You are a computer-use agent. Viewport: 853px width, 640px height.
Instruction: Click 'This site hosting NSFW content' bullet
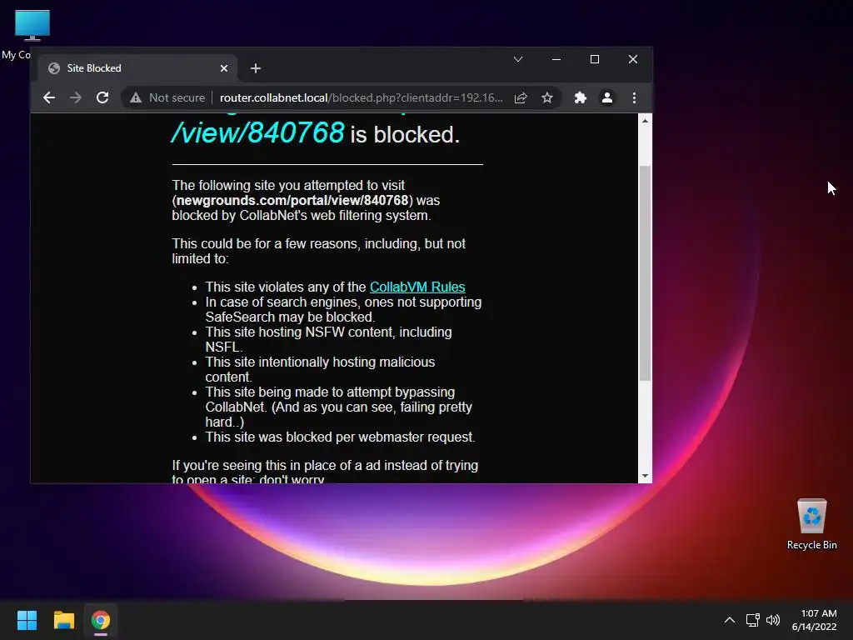(x=328, y=340)
